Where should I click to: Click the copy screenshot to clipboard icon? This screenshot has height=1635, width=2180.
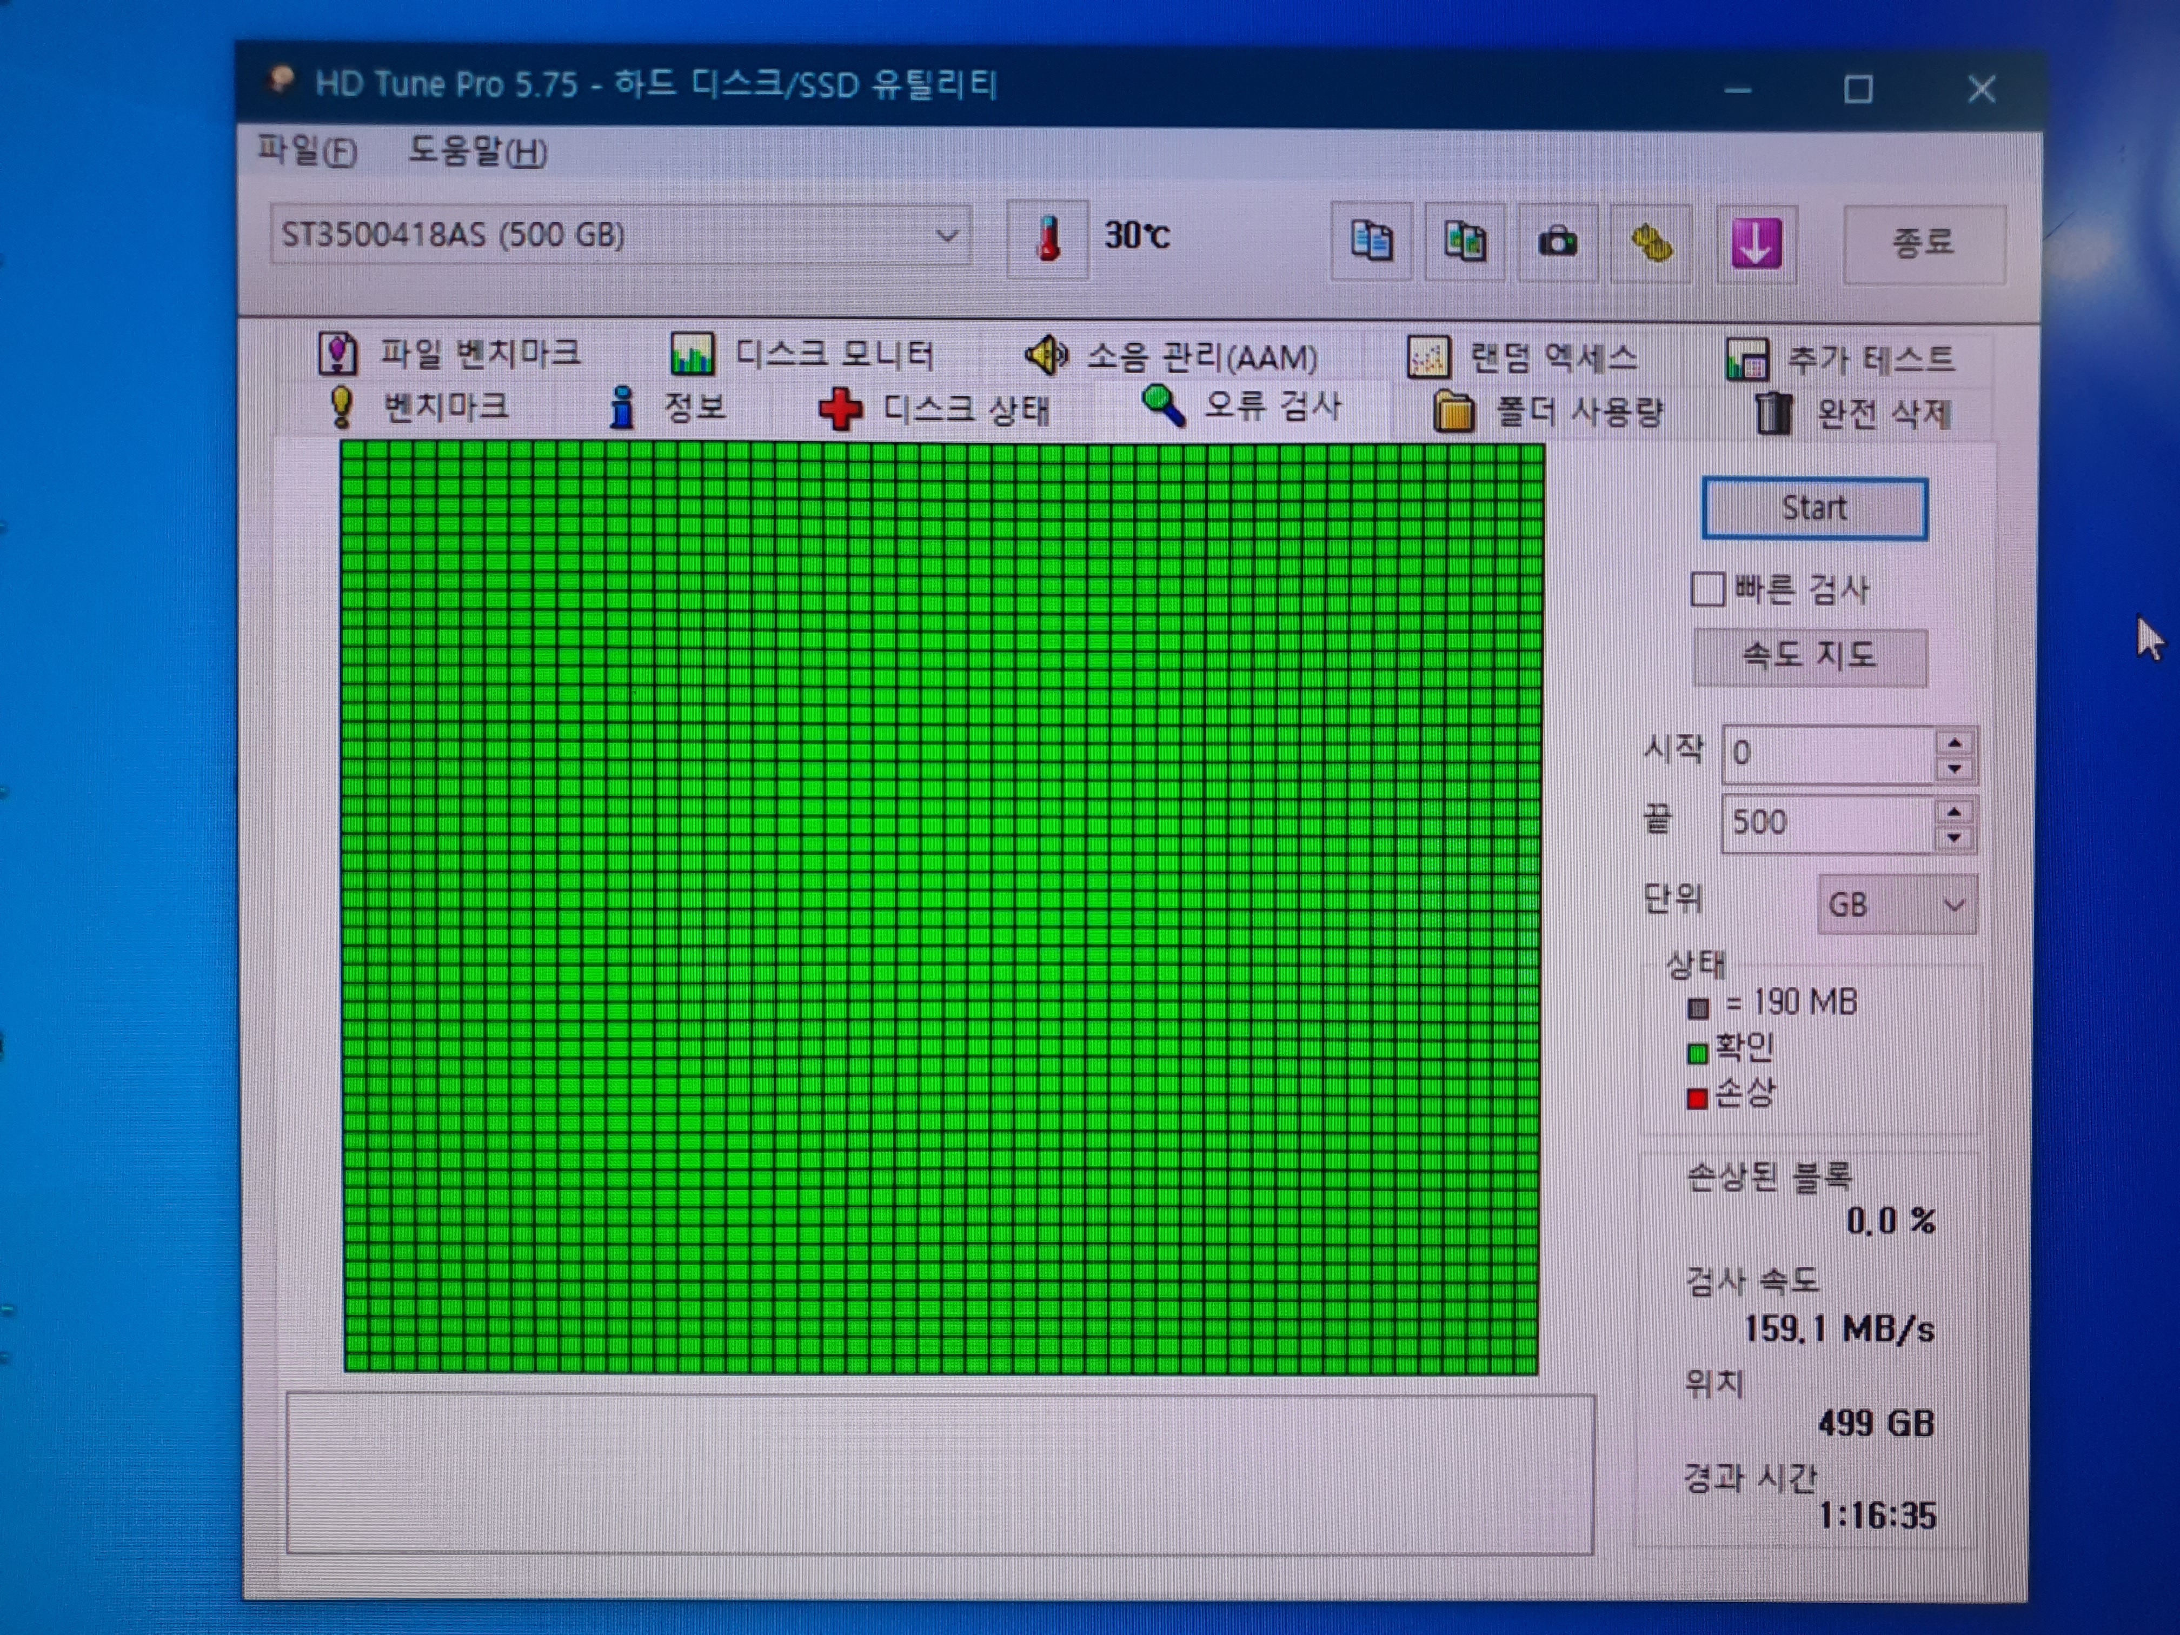click(x=1465, y=242)
